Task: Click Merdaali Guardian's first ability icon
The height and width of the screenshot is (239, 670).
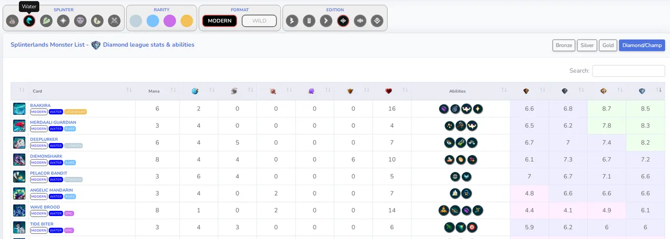Action: [x=450, y=126]
